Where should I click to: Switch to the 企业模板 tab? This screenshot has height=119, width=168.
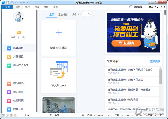click(x=63, y=14)
